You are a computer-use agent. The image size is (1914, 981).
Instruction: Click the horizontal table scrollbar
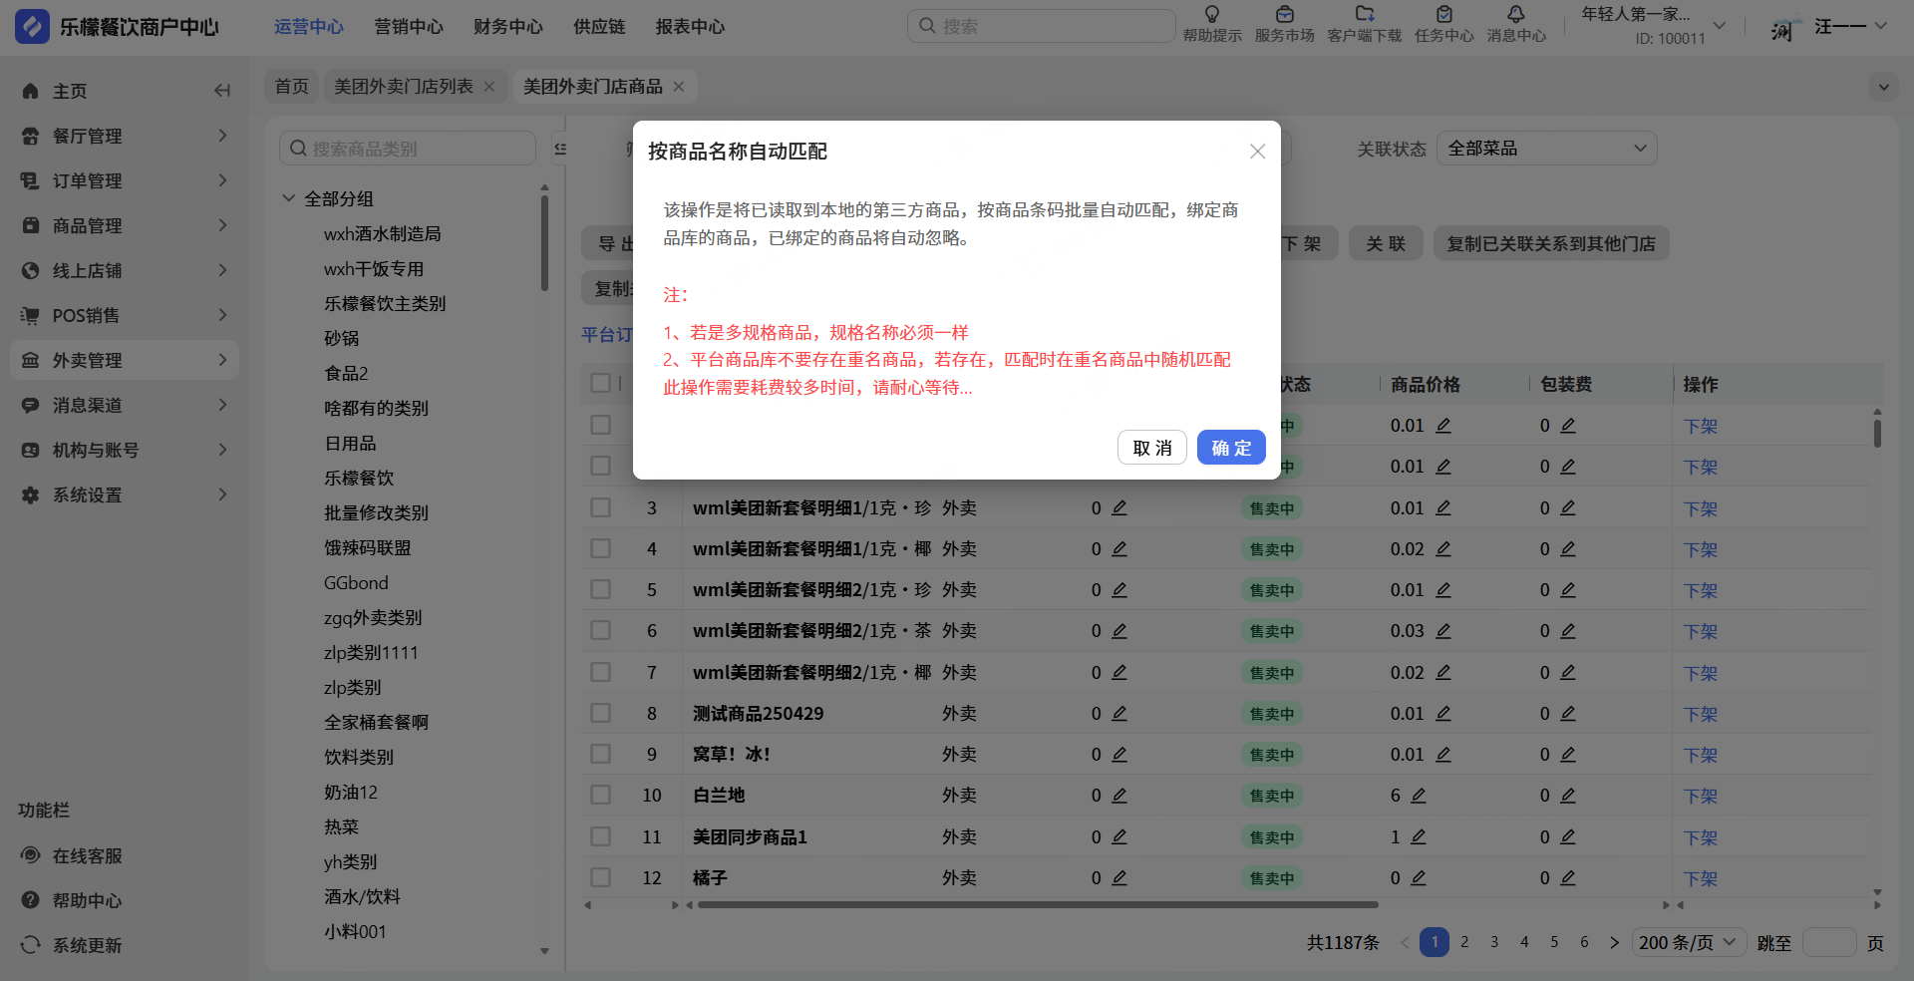(1037, 905)
